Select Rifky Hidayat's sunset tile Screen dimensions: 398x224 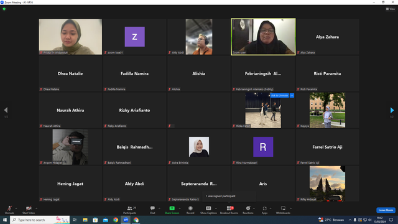tap(327, 184)
